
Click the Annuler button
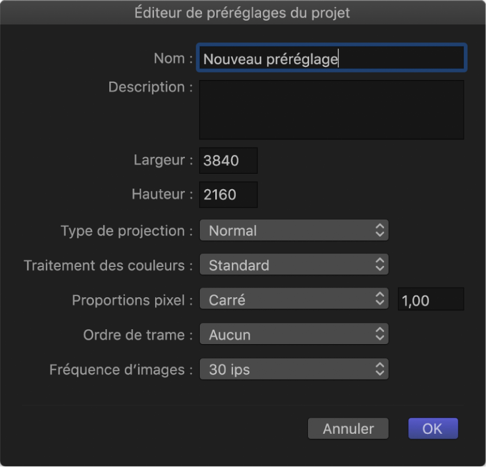(x=348, y=428)
